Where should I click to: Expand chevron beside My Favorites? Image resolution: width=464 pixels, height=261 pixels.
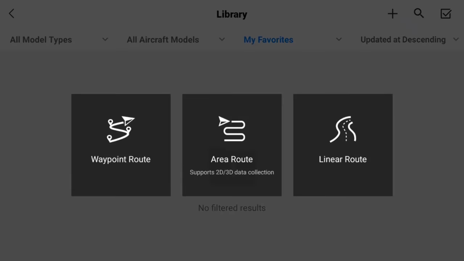coord(339,40)
